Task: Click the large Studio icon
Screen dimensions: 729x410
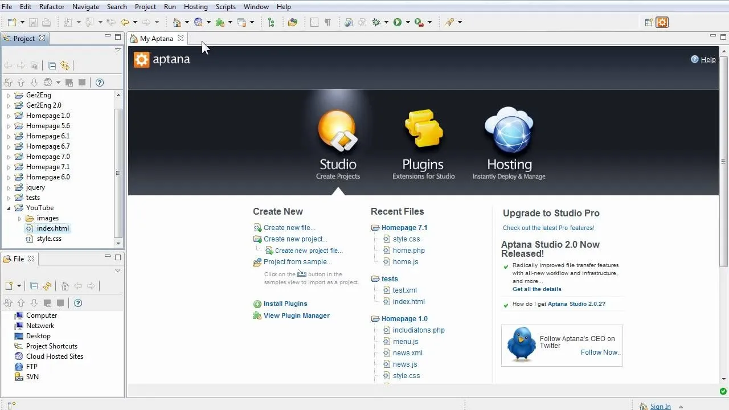Action: [x=338, y=132]
